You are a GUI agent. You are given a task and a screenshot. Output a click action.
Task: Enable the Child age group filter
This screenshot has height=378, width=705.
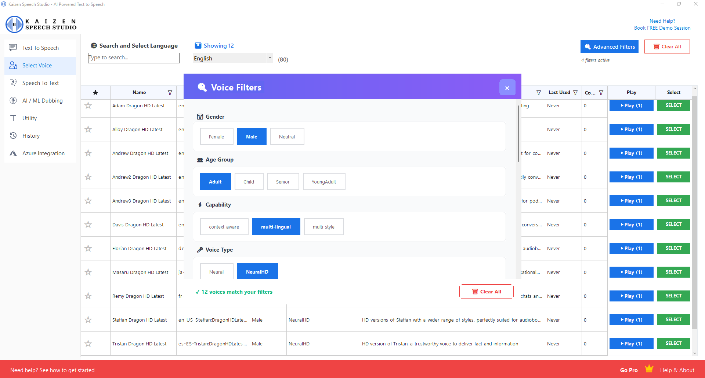249,181
